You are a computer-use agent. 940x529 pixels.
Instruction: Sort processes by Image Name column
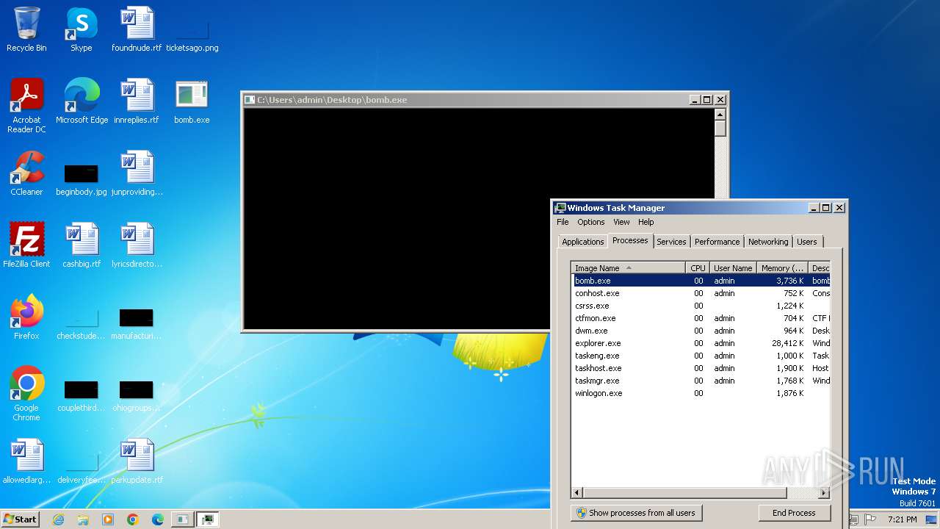coord(629,268)
